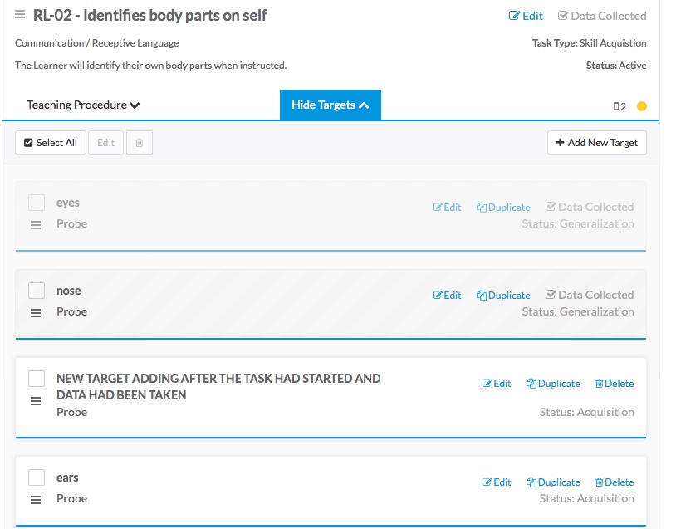Click the drag handle on the ears target
Image resolution: width=676 pixels, height=529 pixels.
[36, 500]
